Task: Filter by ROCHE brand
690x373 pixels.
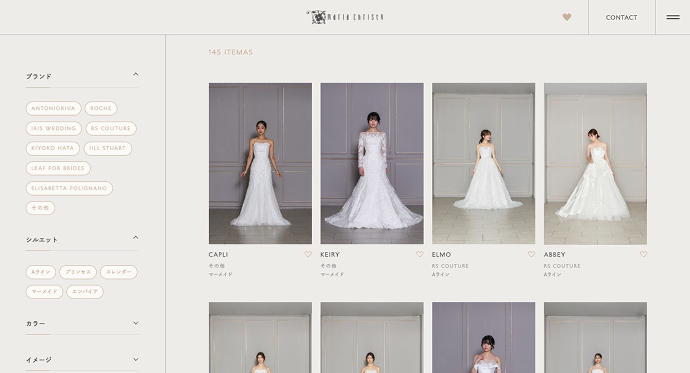Action: pyautogui.click(x=101, y=108)
